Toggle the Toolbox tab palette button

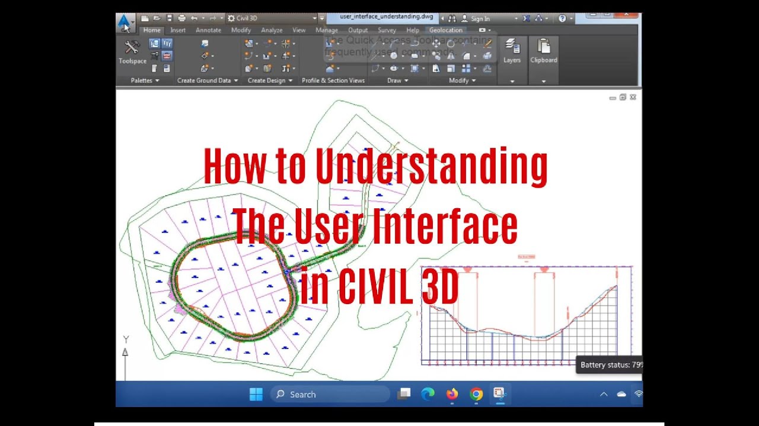tap(167, 56)
